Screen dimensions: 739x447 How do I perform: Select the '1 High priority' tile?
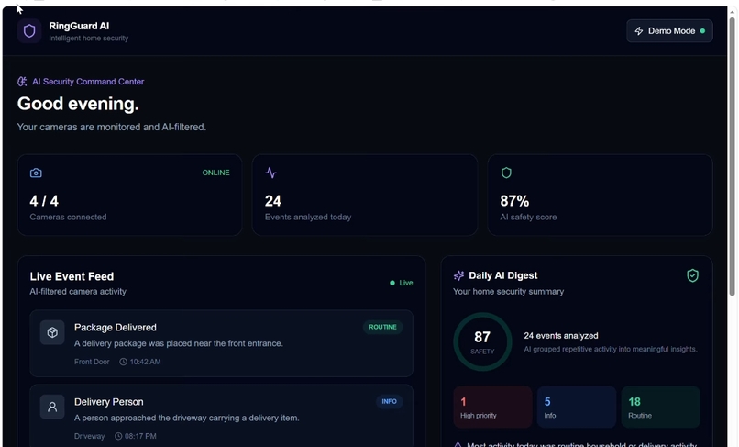click(492, 408)
